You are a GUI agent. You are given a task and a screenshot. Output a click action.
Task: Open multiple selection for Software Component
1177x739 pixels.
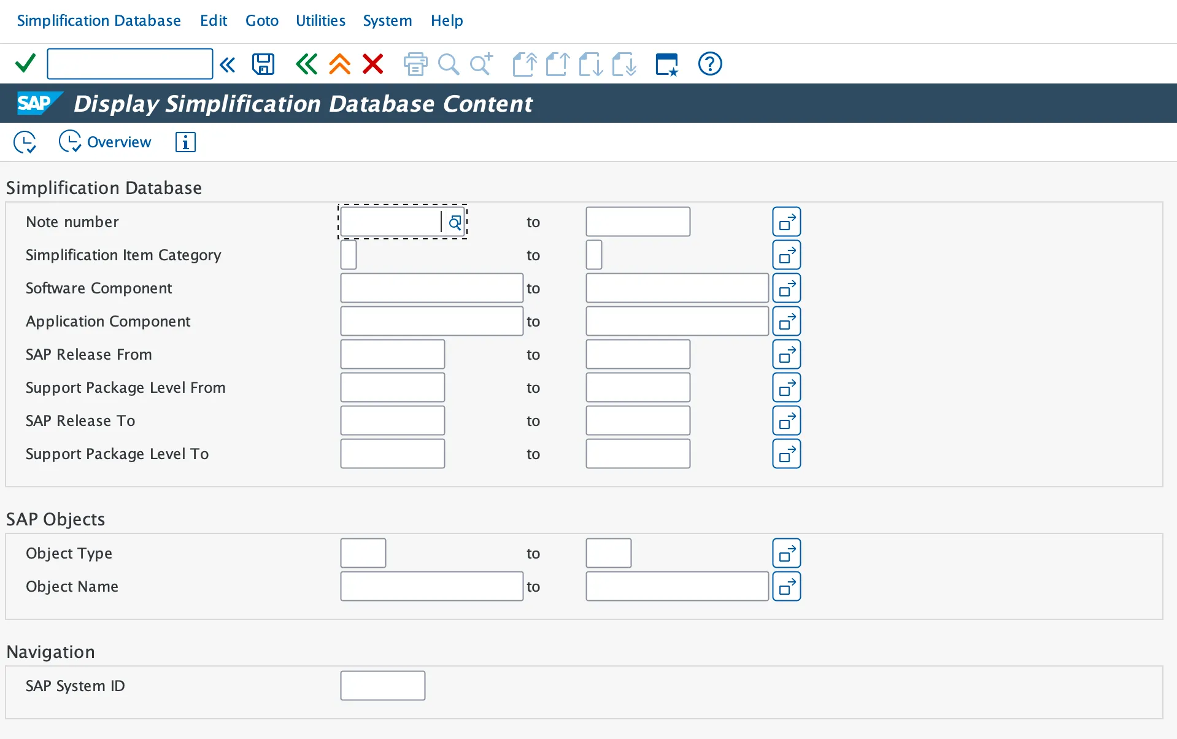pos(786,288)
